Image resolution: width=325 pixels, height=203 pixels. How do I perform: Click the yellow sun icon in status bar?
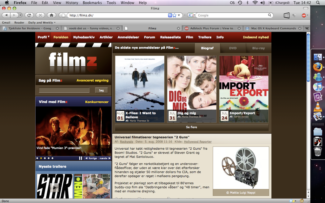[293, 201]
